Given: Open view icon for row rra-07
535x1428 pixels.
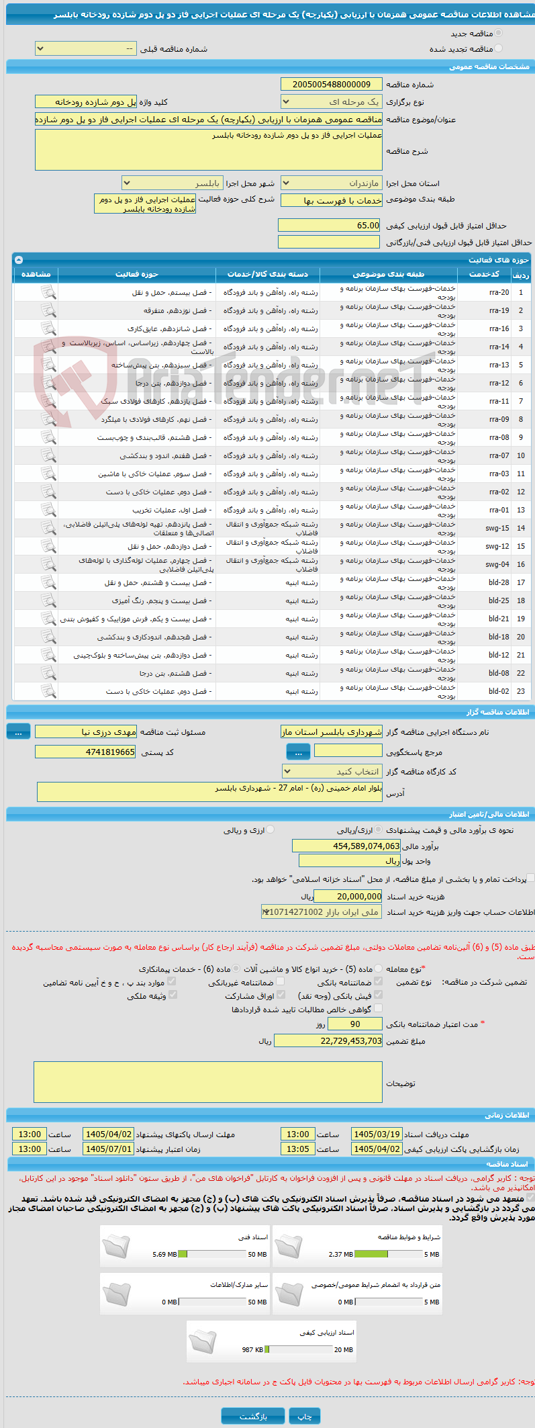Looking at the screenshot, I should (x=48, y=455).
